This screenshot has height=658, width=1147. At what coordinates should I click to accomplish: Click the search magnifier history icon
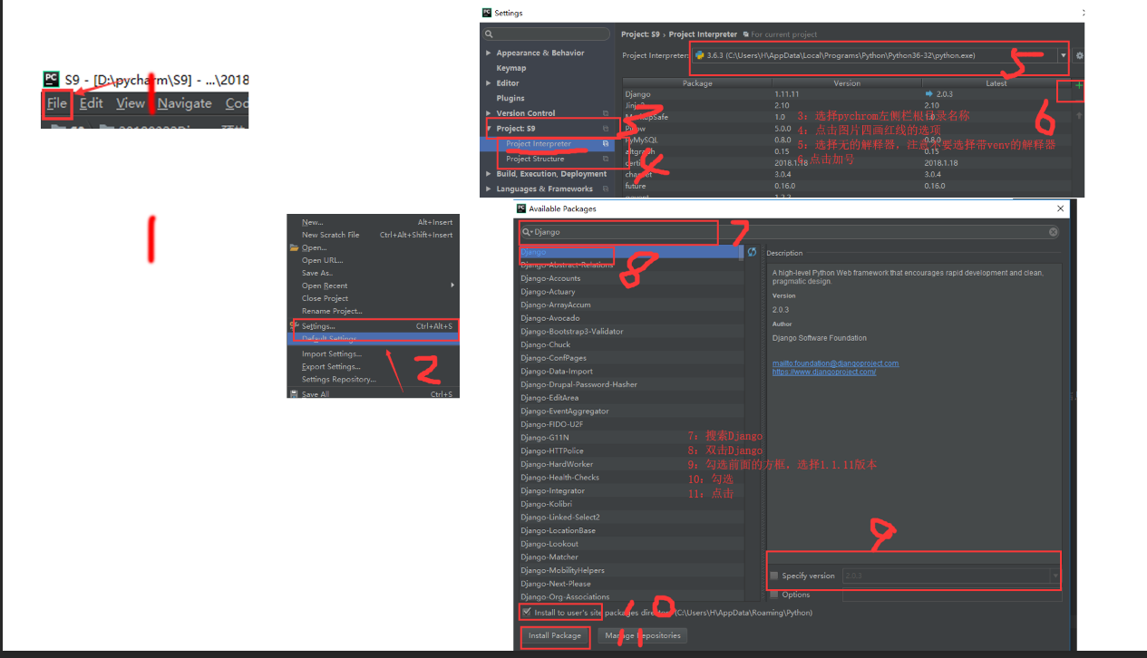coord(526,232)
